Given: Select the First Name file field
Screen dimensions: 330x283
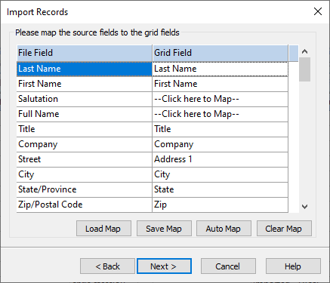Looking at the screenshot, I should pos(85,84).
